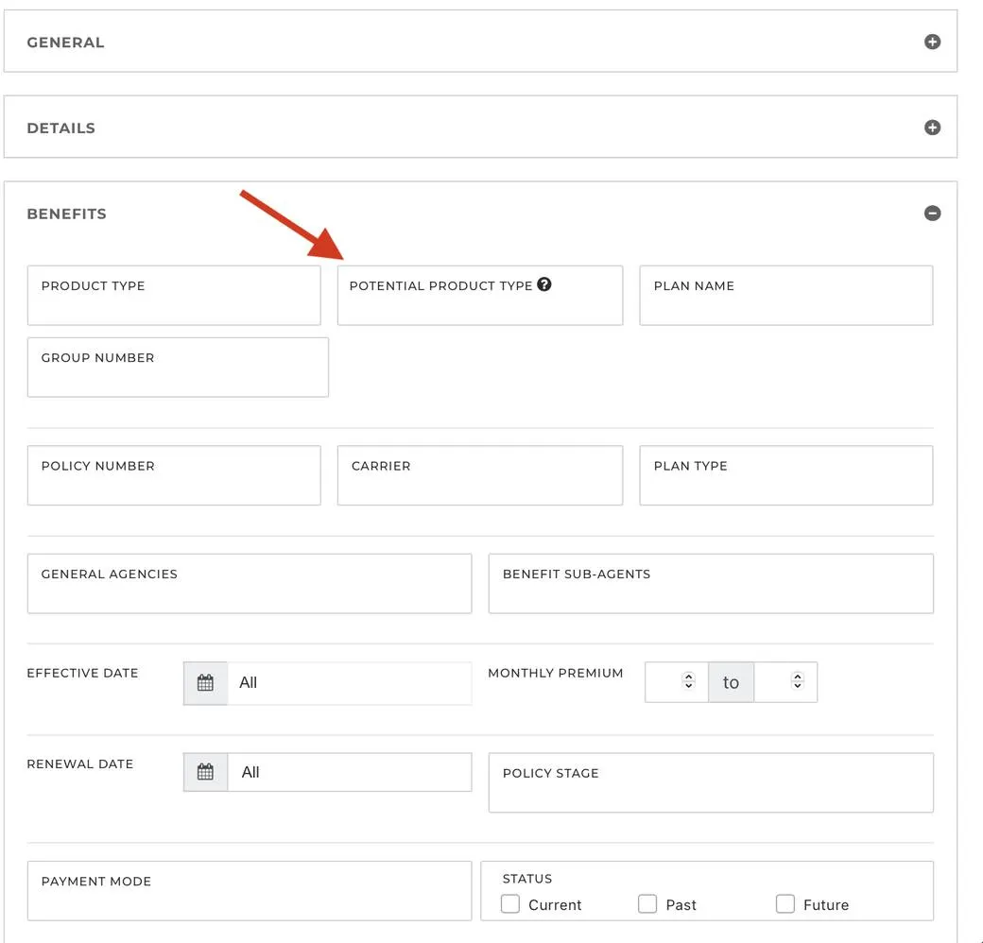
Task: Check the Future status checkbox
Action: [x=785, y=903]
